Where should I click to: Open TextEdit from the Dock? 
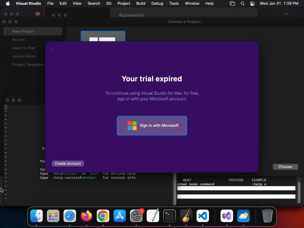pos(153,216)
